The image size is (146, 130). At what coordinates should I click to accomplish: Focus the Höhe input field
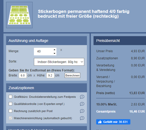pos(50,75)
